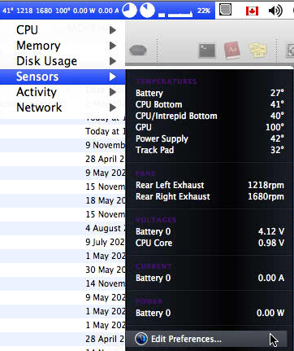The height and width of the screenshot is (351, 294).
Task: Click the 0.00 A reading in menu bar
Action: (x=108, y=11)
